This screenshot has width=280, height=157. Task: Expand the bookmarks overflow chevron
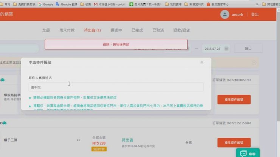click(x=257, y=4)
